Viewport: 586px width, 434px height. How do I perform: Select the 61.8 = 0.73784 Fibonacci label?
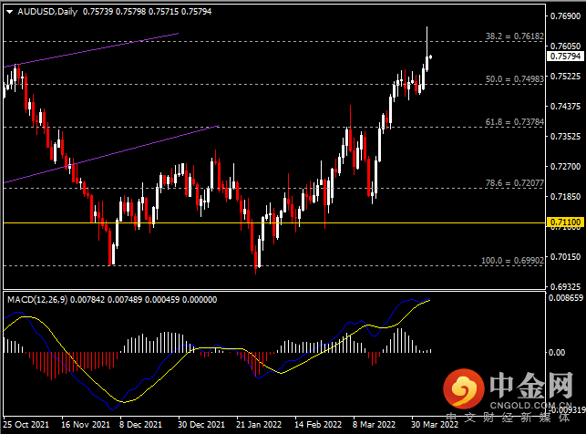coord(515,122)
